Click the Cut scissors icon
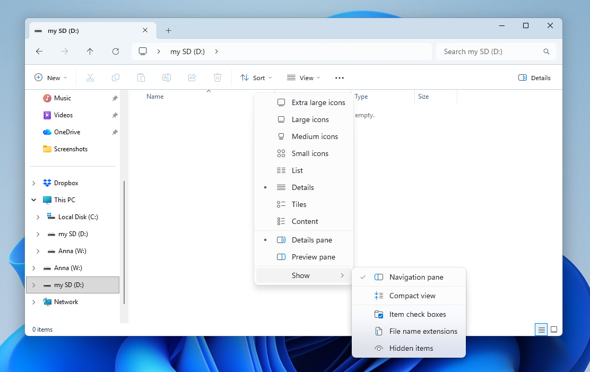The height and width of the screenshot is (372, 590). pos(90,77)
